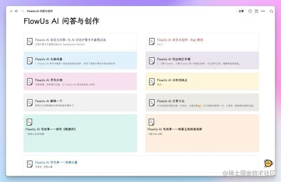
Task: Click page icon of 解释一下 card
Action: point(30,103)
